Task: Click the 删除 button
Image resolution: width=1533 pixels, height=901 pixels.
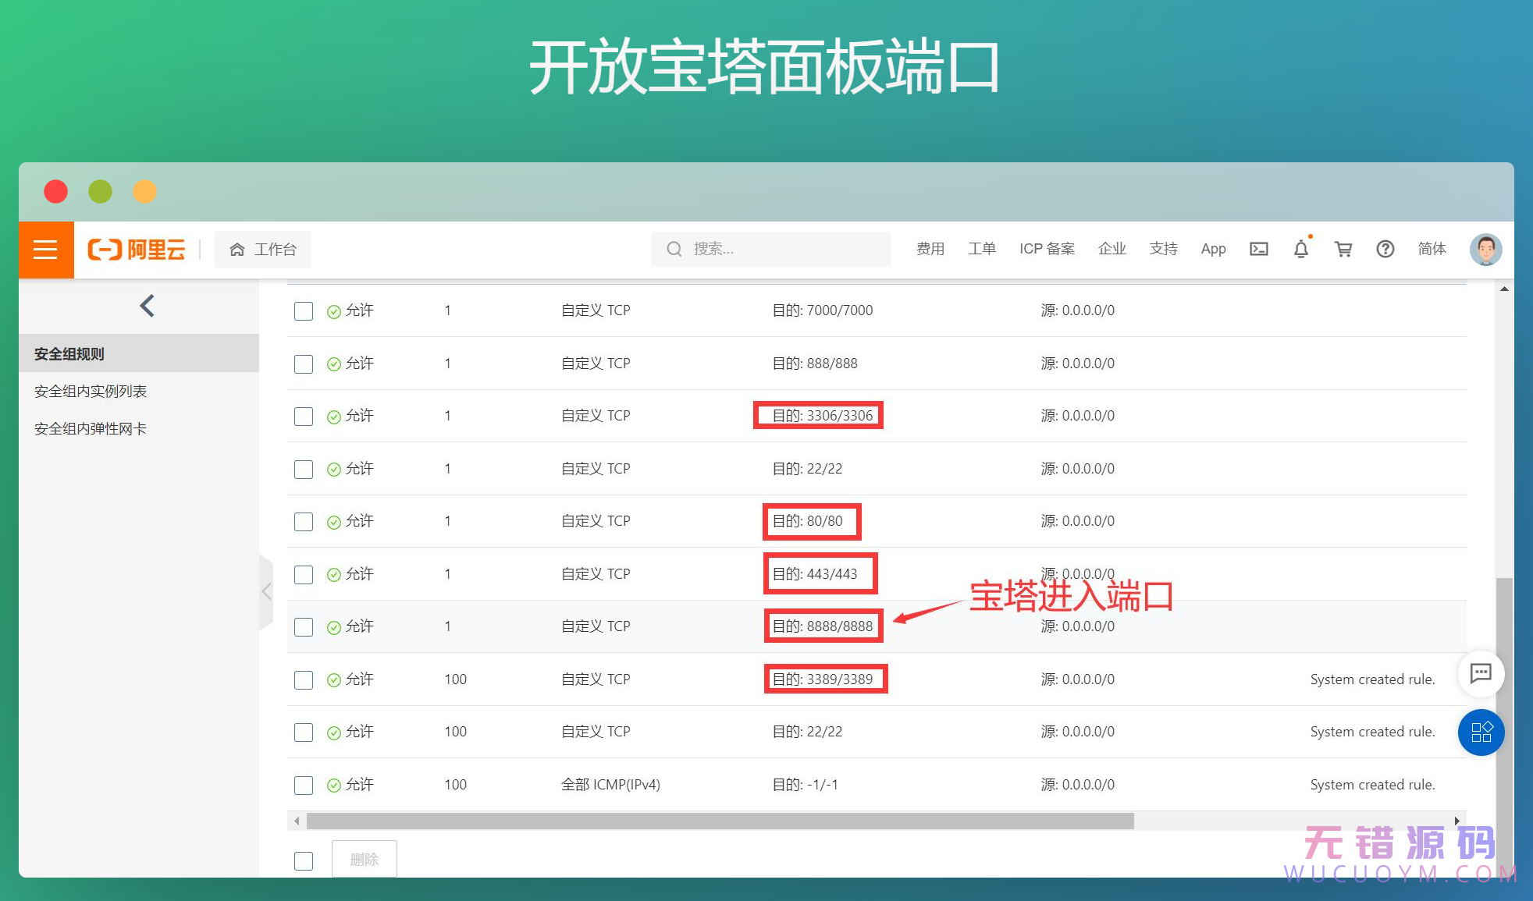Action: click(x=365, y=858)
